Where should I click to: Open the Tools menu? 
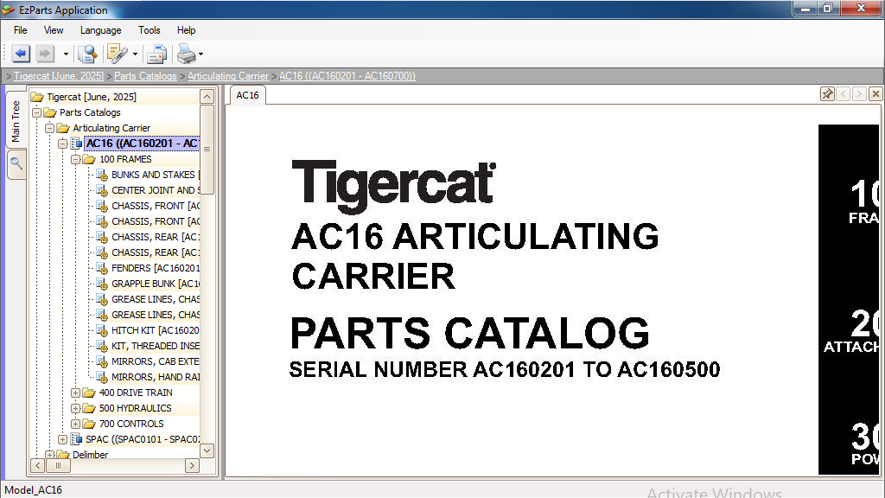coord(149,30)
